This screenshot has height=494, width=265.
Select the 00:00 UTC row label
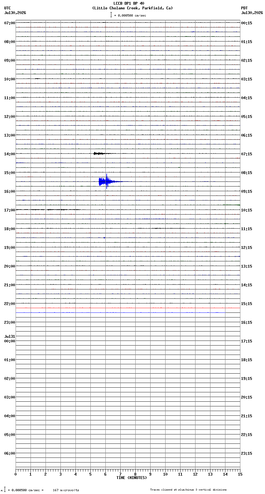(10, 341)
